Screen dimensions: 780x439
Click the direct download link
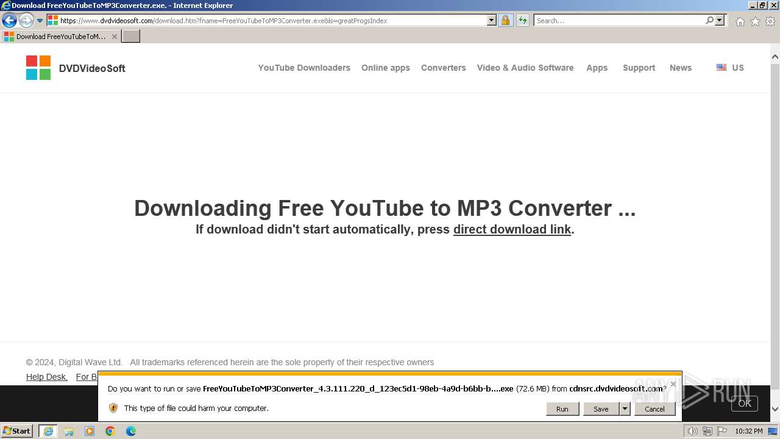click(x=512, y=229)
